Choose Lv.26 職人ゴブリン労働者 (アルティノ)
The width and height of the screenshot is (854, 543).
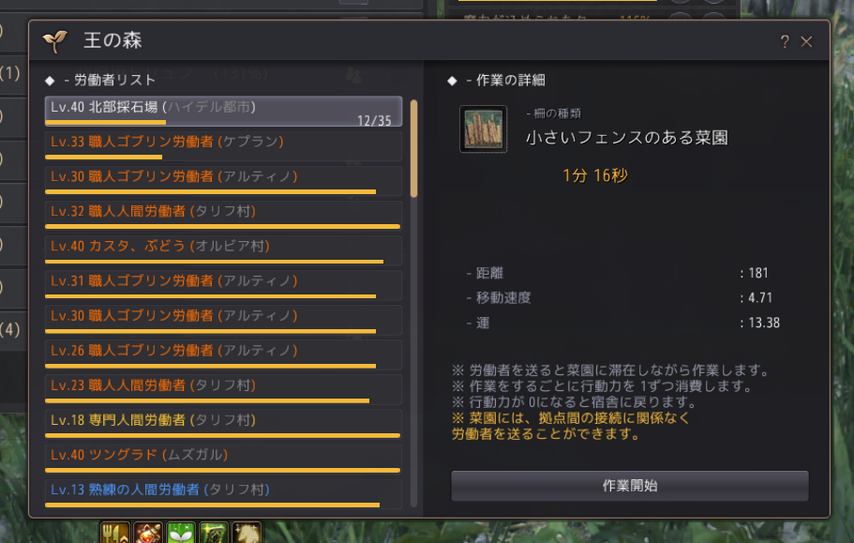click(x=223, y=355)
